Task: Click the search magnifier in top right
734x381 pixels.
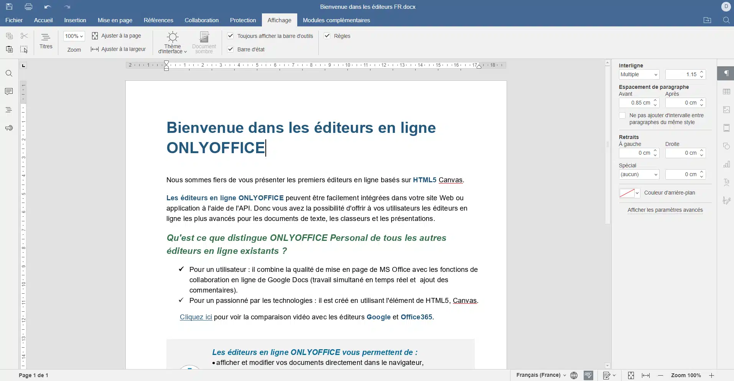Action: click(726, 20)
